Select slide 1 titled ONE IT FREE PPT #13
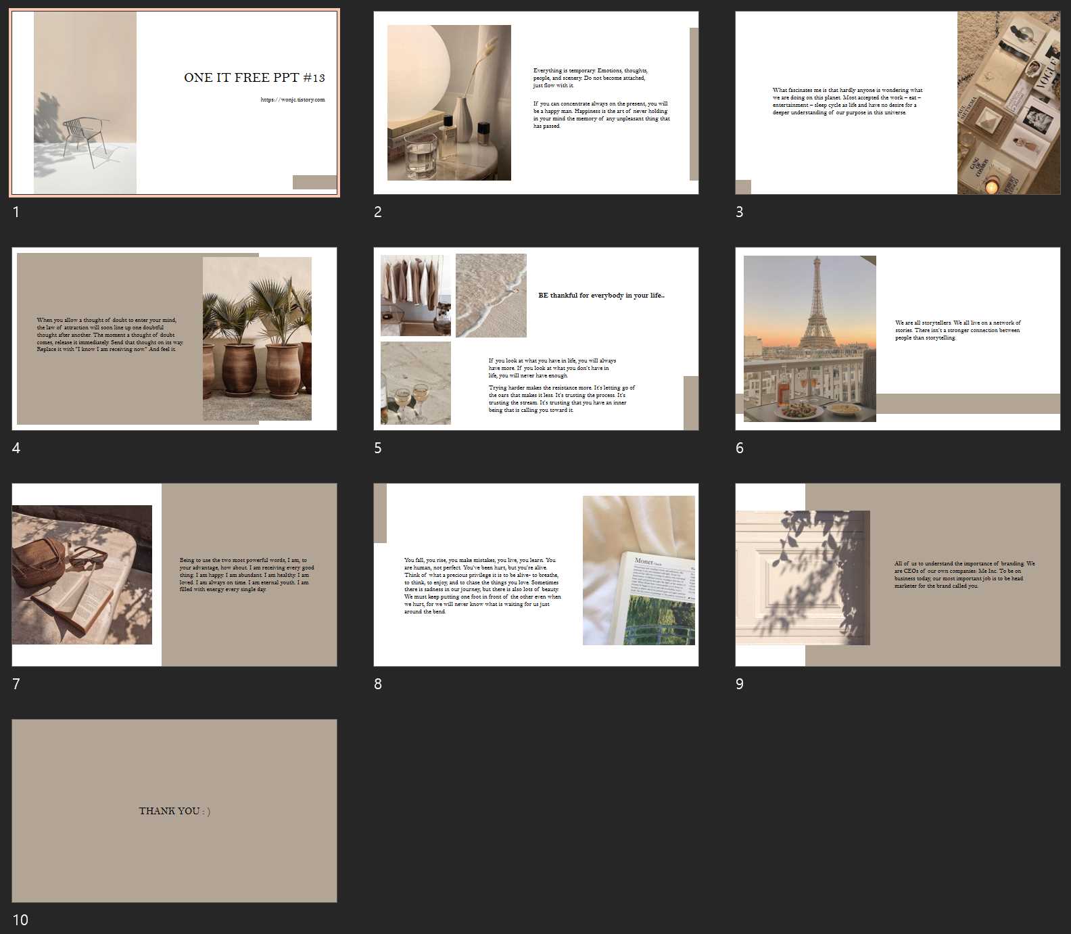The width and height of the screenshot is (1071, 934). pos(174,103)
